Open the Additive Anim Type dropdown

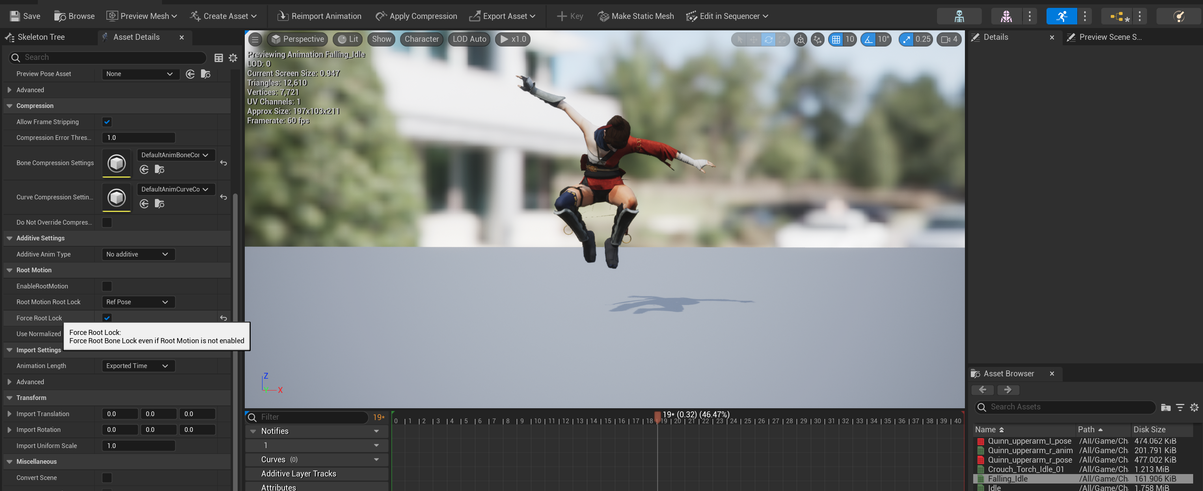(x=138, y=255)
